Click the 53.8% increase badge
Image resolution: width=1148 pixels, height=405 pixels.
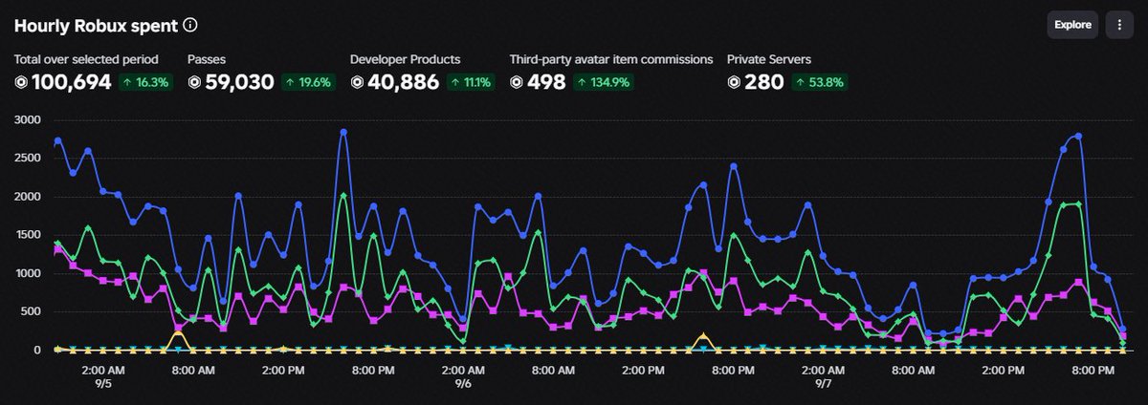tap(820, 83)
